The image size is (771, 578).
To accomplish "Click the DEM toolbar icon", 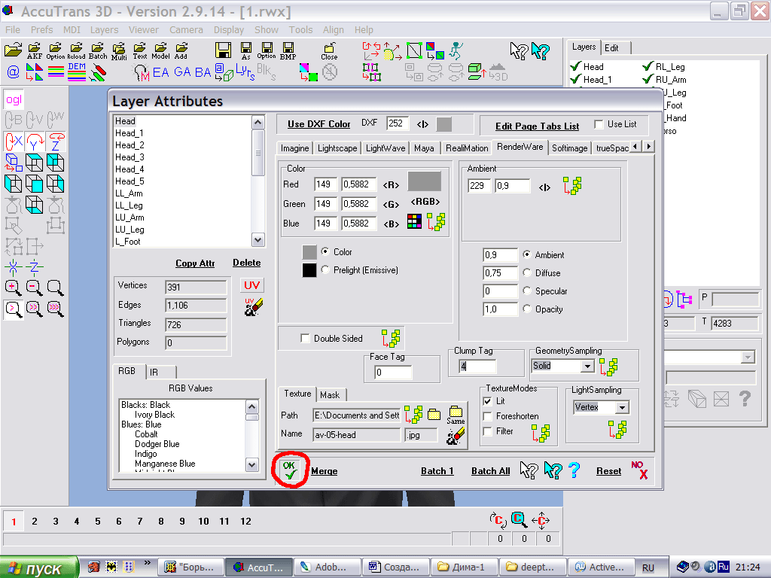I will pyautogui.click(x=77, y=71).
